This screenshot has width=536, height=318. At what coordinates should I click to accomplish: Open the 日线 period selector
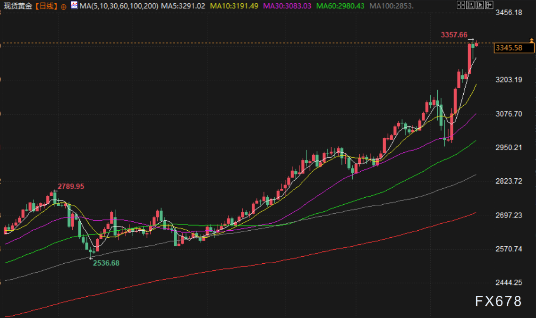(46, 6)
